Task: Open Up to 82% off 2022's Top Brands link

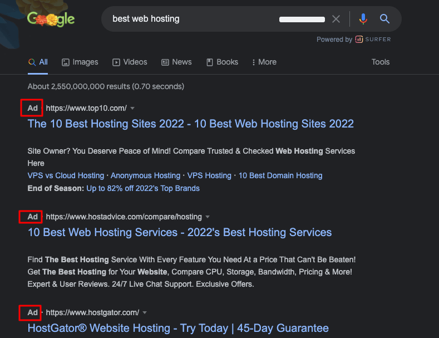Action: click(x=143, y=188)
